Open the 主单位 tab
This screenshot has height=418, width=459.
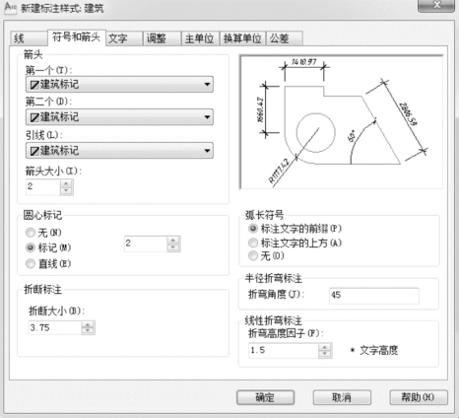click(x=199, y=38)
